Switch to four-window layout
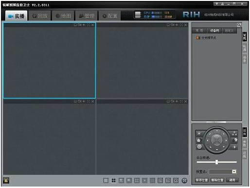This screenshot has width=250, height=188. pyautogui.click(x=113, y=180)
